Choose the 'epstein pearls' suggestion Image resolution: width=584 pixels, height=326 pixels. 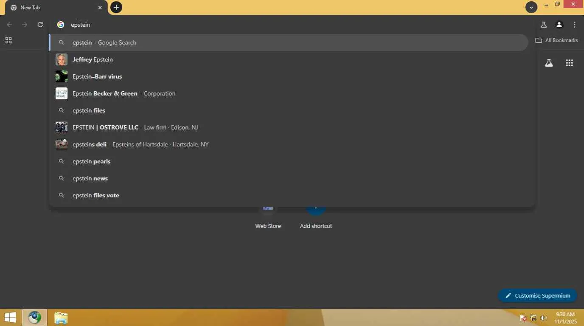coord(289,161)
